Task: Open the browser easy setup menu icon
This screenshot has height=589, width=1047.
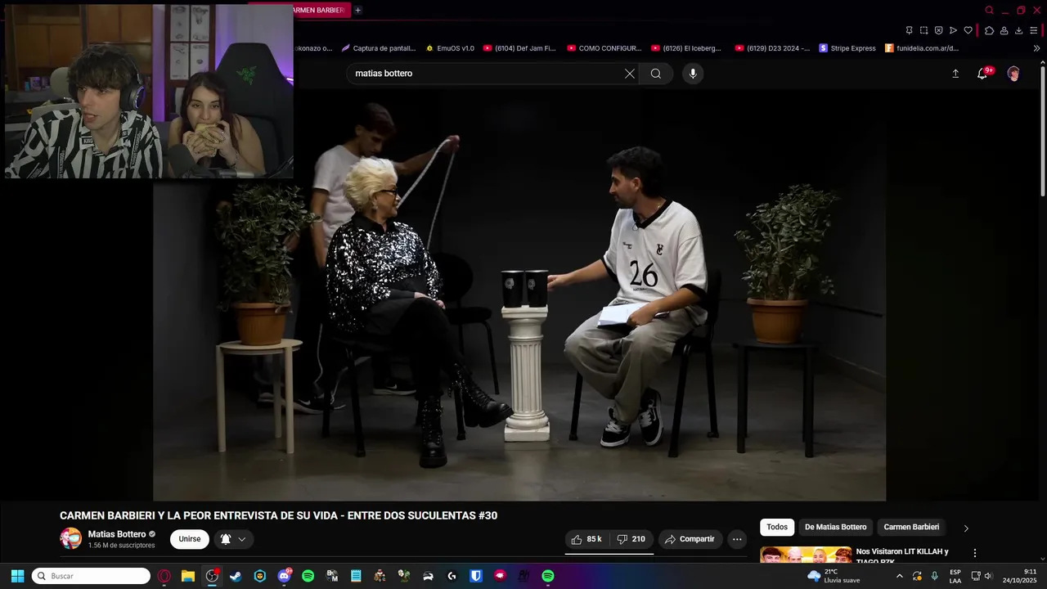Action: coord(1034,30)
